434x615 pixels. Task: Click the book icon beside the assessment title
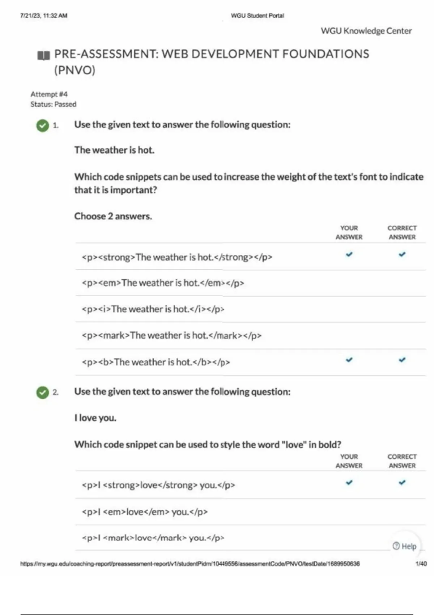pyautogui.click(x=43, y=55)
